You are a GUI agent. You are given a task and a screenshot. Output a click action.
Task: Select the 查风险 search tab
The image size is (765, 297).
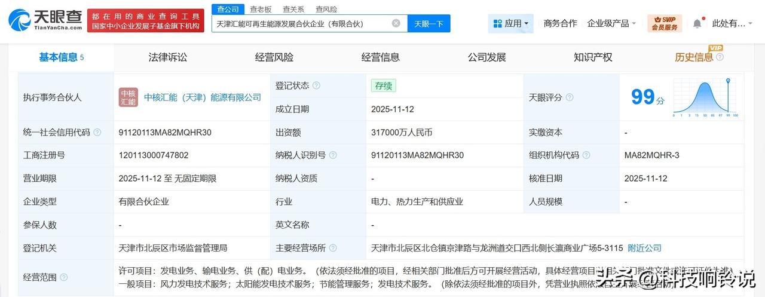(x=326, y=9)
